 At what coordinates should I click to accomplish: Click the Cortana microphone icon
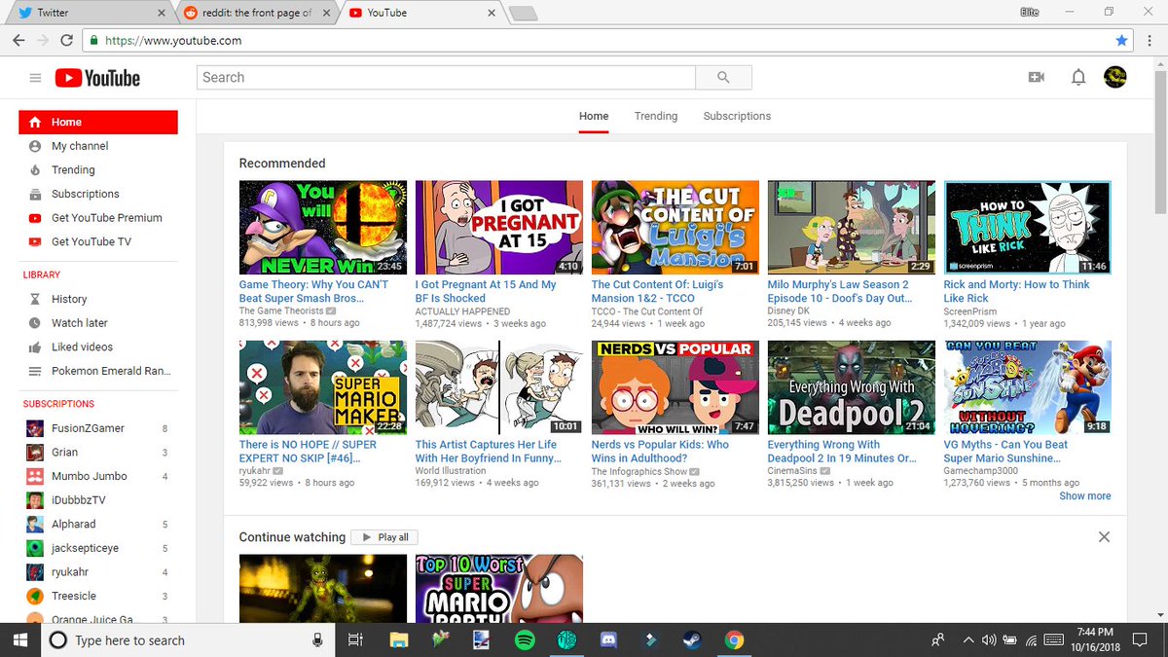(317, 639)
